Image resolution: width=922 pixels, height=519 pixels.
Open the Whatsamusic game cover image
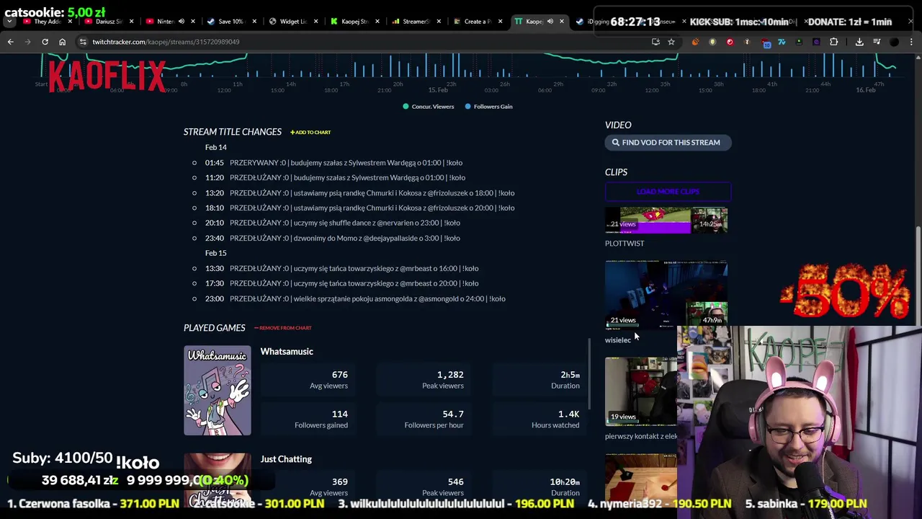click(218, 391)
